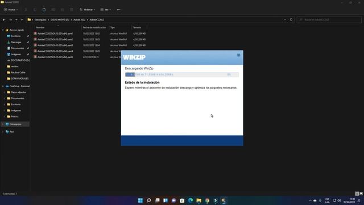The height and width of the screenshot is (205, 364).
Task: Collapse the Acceso rápido tree node
Action: pyautogui.click(x=3, y=30)
